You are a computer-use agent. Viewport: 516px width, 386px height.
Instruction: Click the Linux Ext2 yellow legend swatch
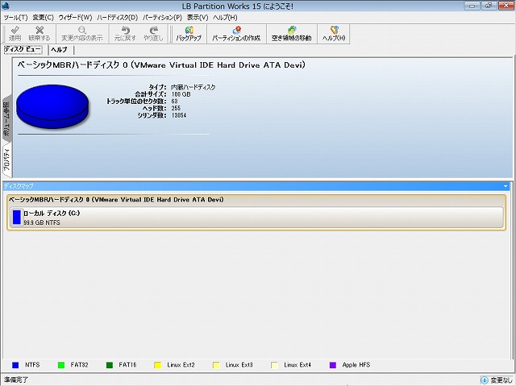pyautogui.click(x=158, y=365)
